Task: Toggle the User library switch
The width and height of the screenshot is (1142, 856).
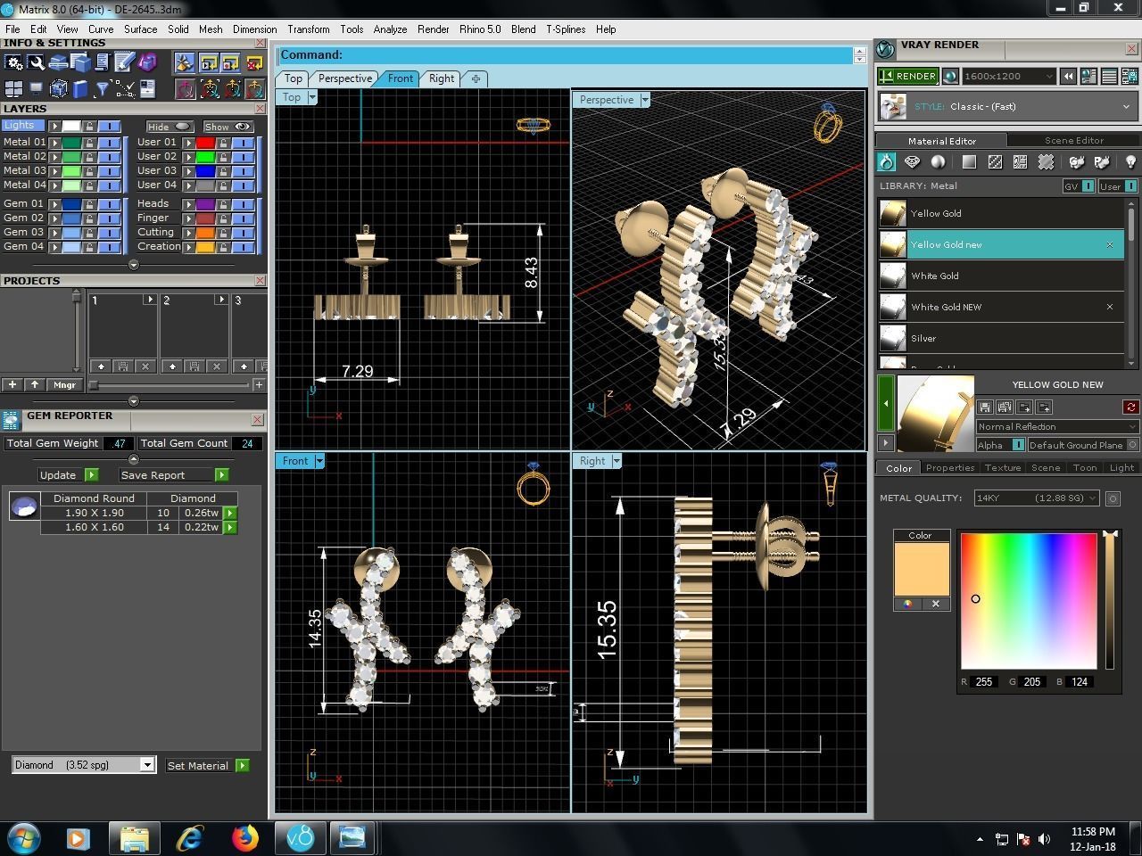Action: 1118,186
